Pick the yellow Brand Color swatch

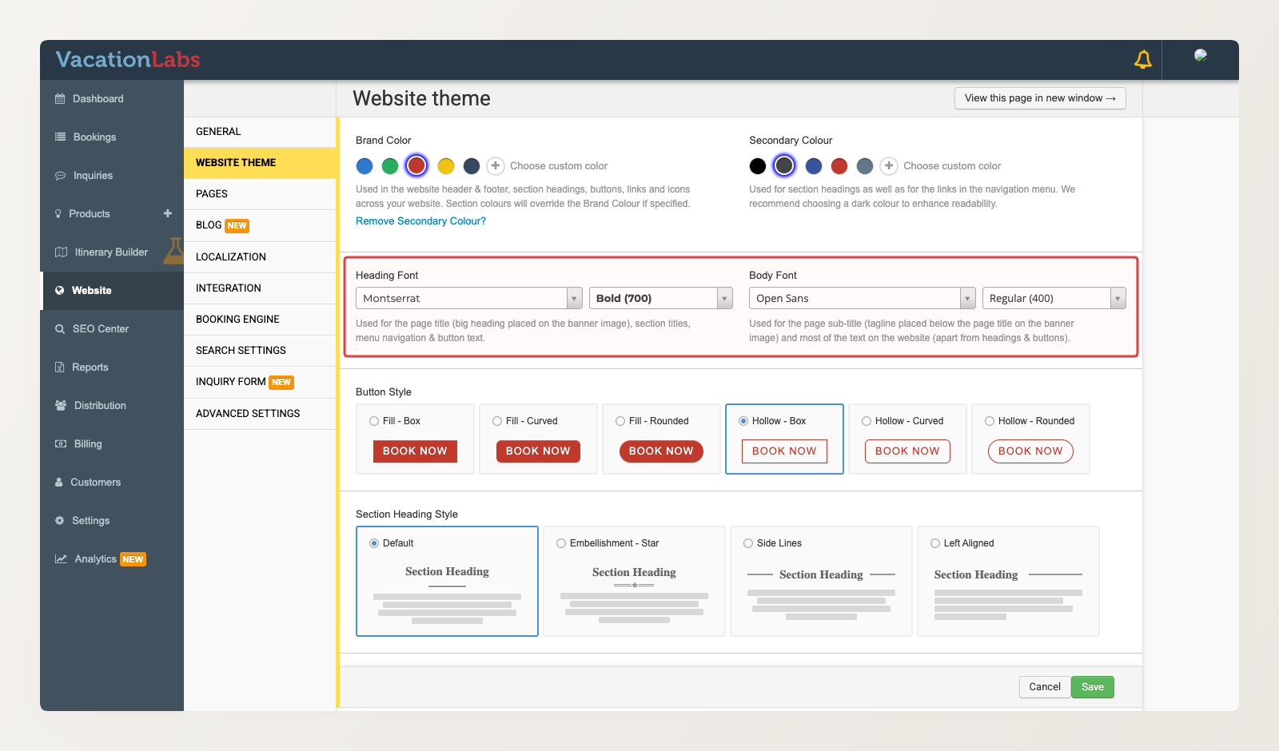coord(446,165)
